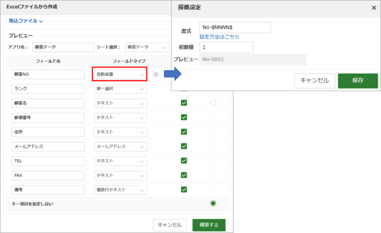This screenshot has width=381, height=233.
Task: Click the 顧客名 field name box
Action: 48,103
